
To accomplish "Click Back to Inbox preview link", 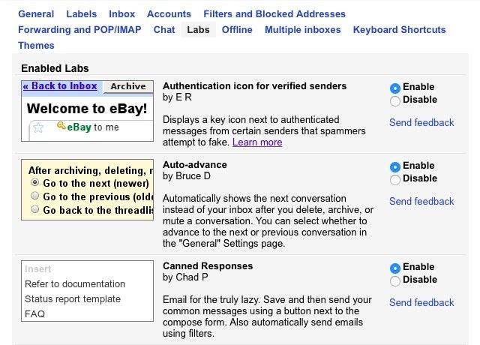I will tap(60, 86).
